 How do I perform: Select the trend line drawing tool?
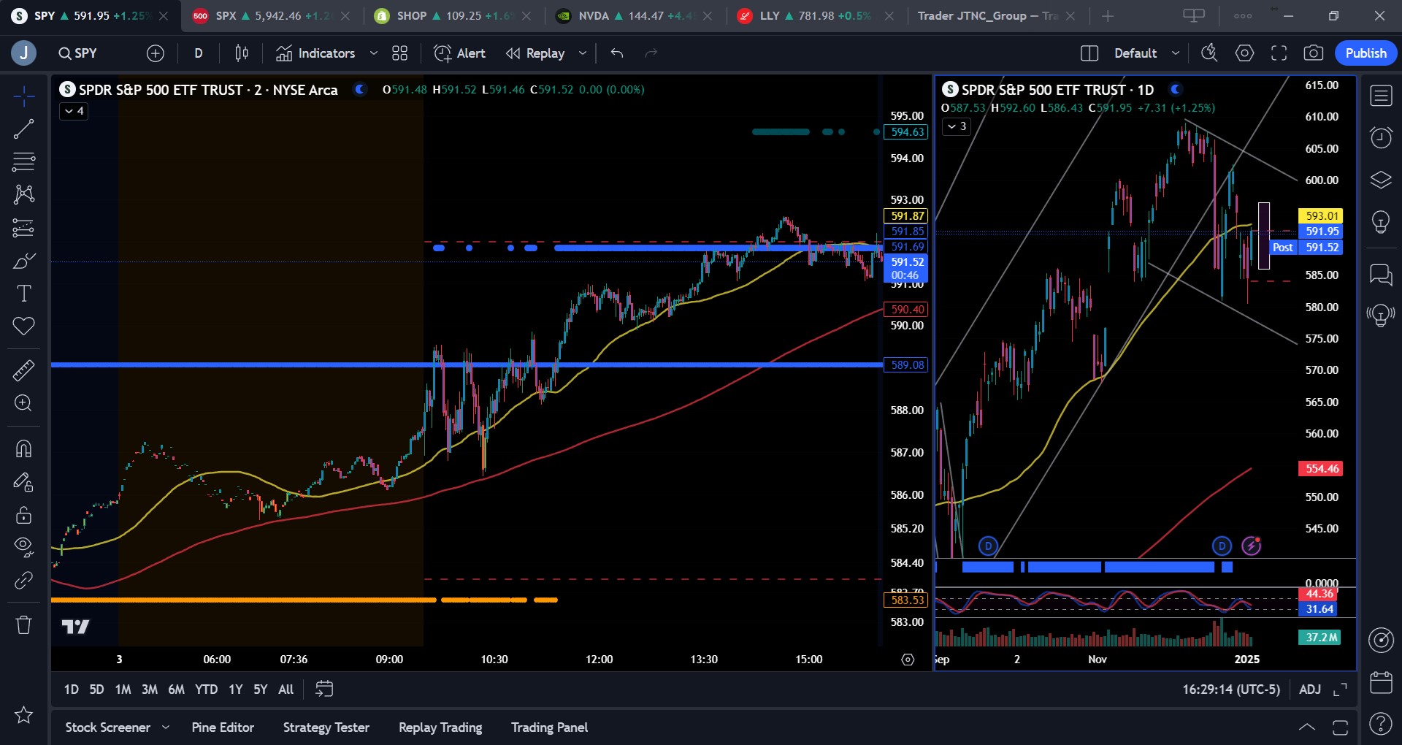tap(23, 129)
